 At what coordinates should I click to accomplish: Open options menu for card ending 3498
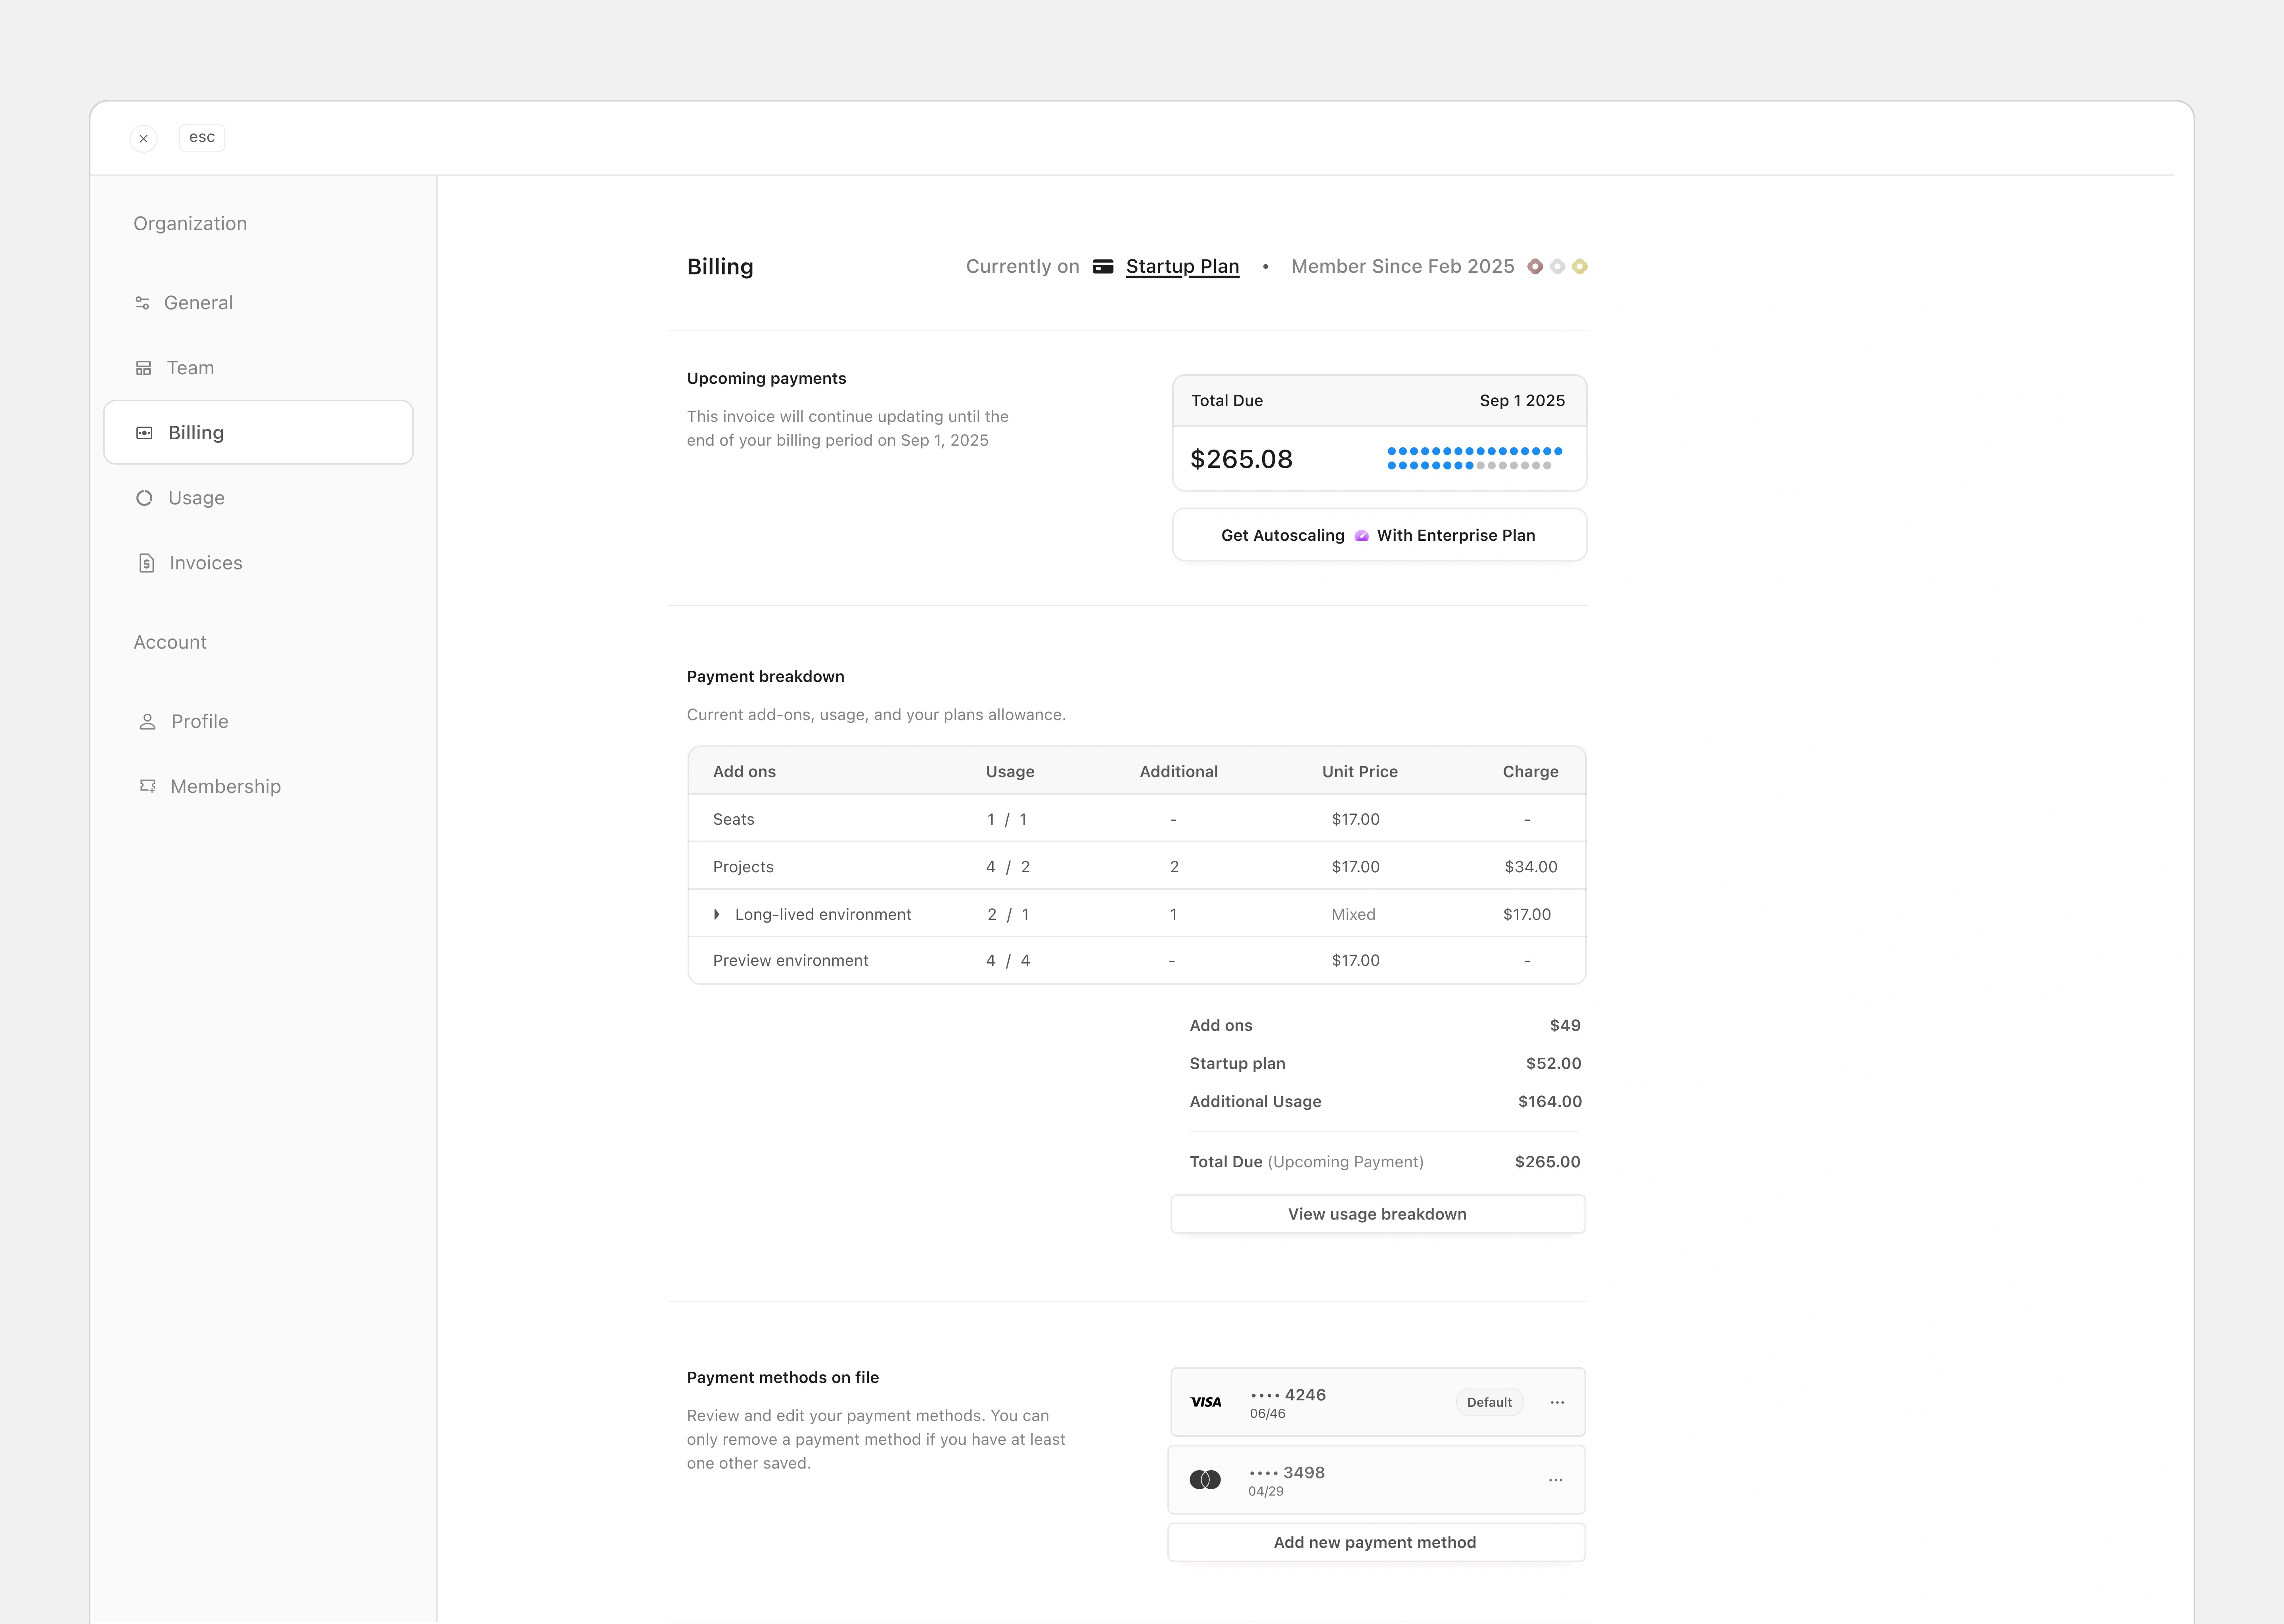click(x=1555, y=1480)
